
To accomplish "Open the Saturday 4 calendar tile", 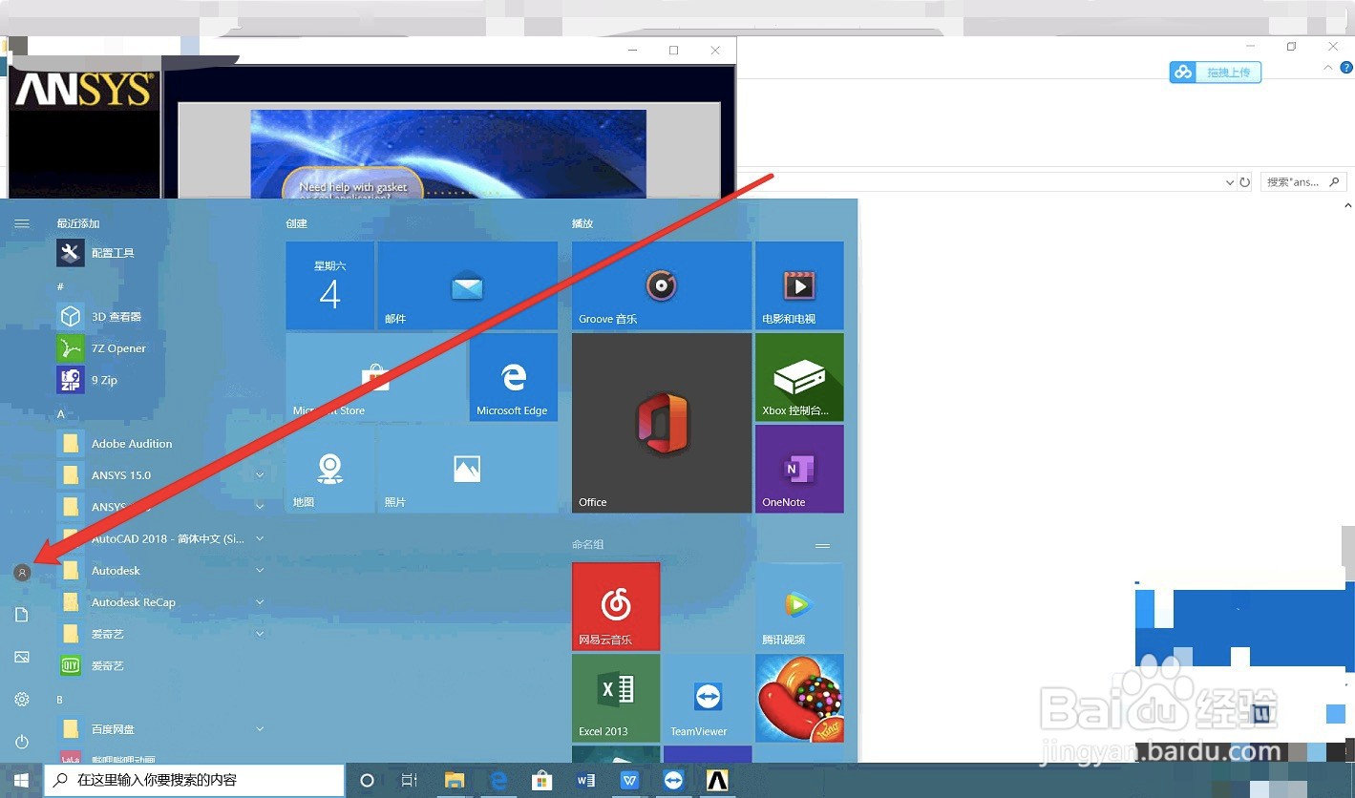I will click(x=329, y=285).
